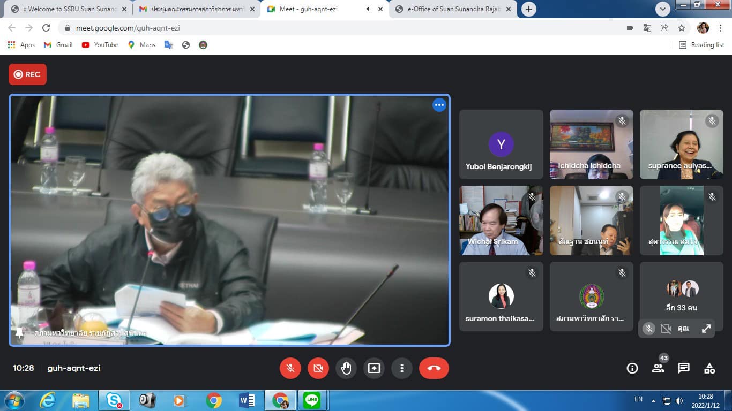Open the YouTube bookmark
This screenshot has height=411, width=732.
tap(100, 45)
